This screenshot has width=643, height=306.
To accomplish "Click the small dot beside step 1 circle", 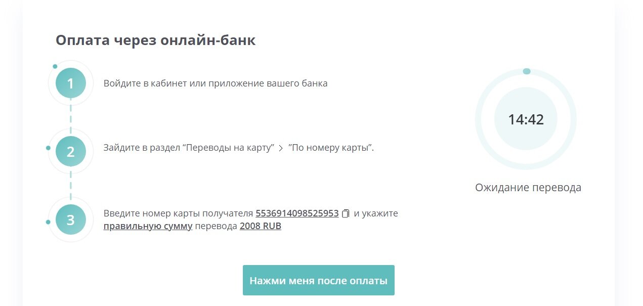I will 55,66.
